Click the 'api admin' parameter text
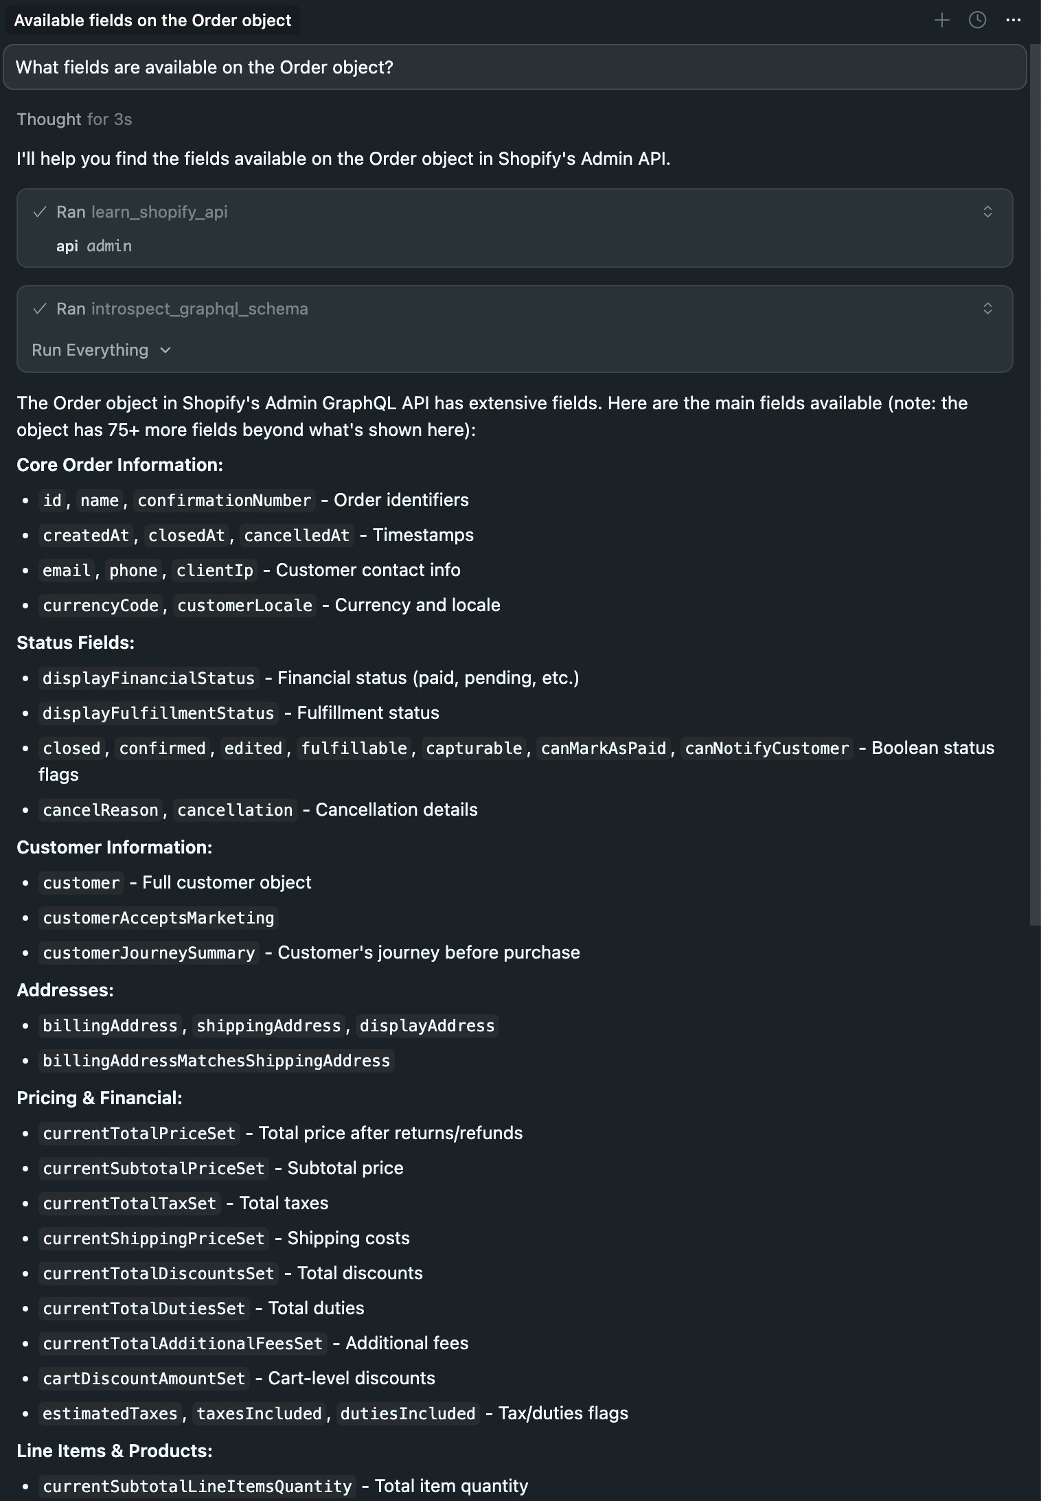1041x1501 pixels. [x=93, y=246]
